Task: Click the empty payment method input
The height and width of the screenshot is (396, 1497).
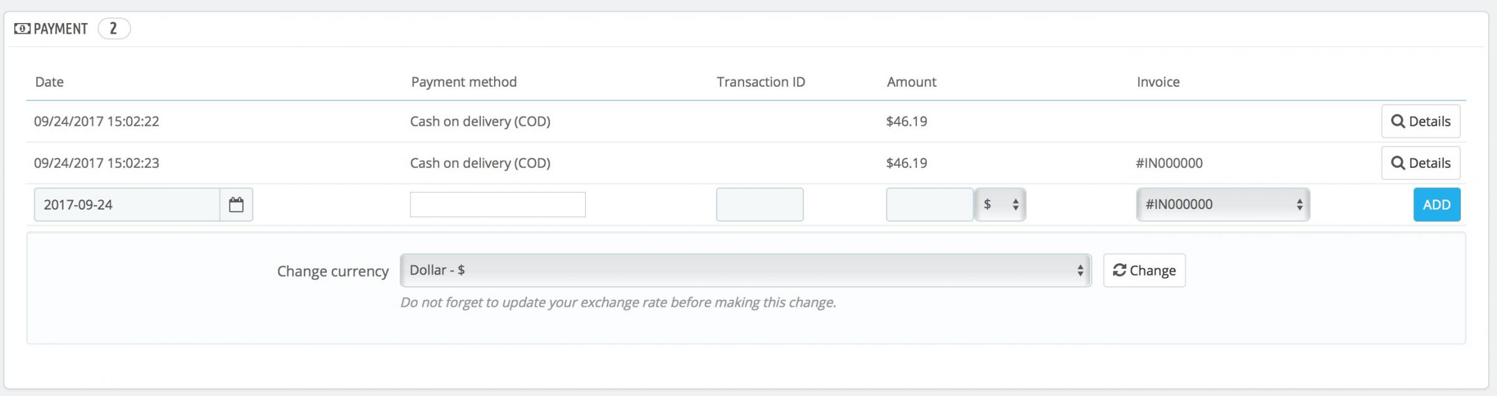Action: click(497, 205)
